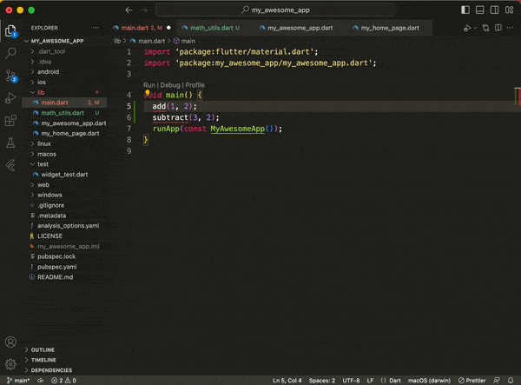Go back with the navigation arrow
521x385 pixels.
pos(129,10)
